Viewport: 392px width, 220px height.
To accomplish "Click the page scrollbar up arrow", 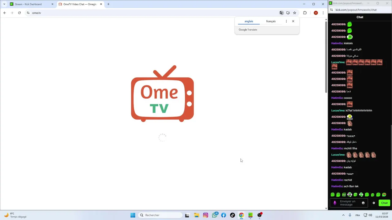I will [x=326, y=20].
